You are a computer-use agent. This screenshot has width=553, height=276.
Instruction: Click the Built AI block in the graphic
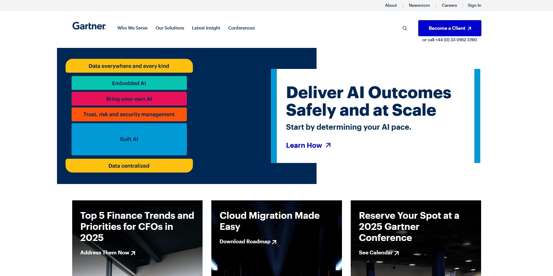tap(129, 139)
